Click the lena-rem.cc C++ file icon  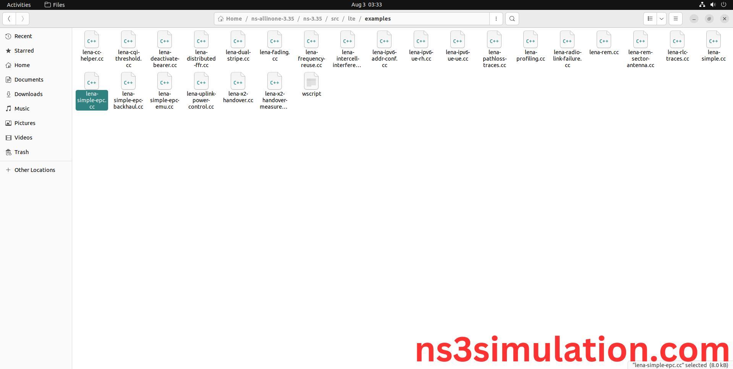click(604, 40)
